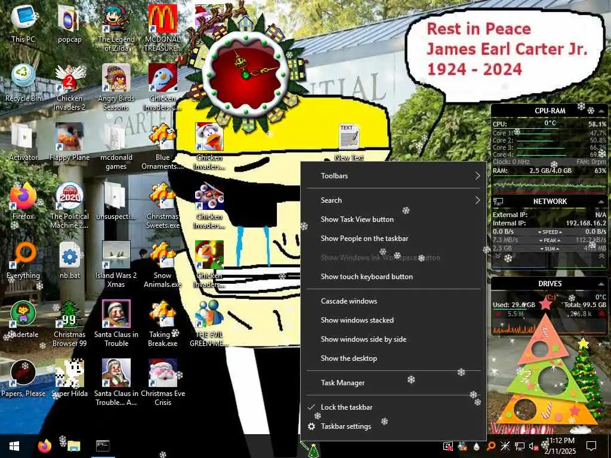611x458 pixels.
Task: Collapse the DRIVES widget section
Action: pos(601,284)
